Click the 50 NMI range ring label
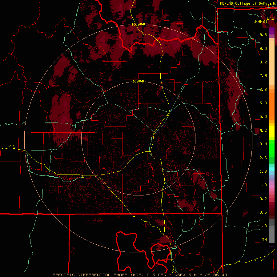The height and width of the screenshot is (277, 277). [x=138, y=82]
